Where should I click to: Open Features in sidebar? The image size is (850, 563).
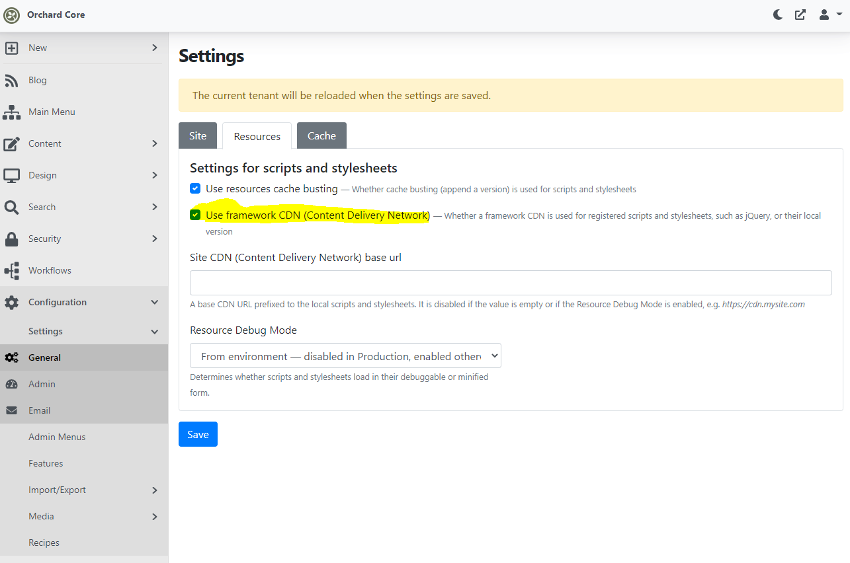46,463
